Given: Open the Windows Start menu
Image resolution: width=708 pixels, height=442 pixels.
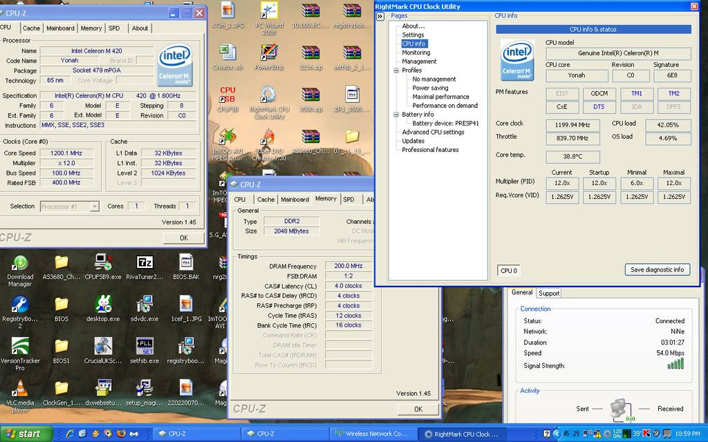Looking at the screenshot, I should pos(26,434).
